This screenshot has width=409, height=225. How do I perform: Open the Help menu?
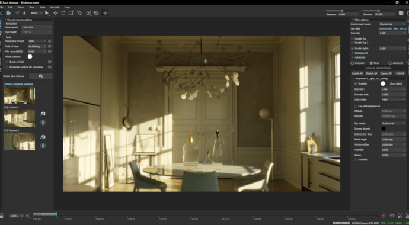[x=67, y=7]
